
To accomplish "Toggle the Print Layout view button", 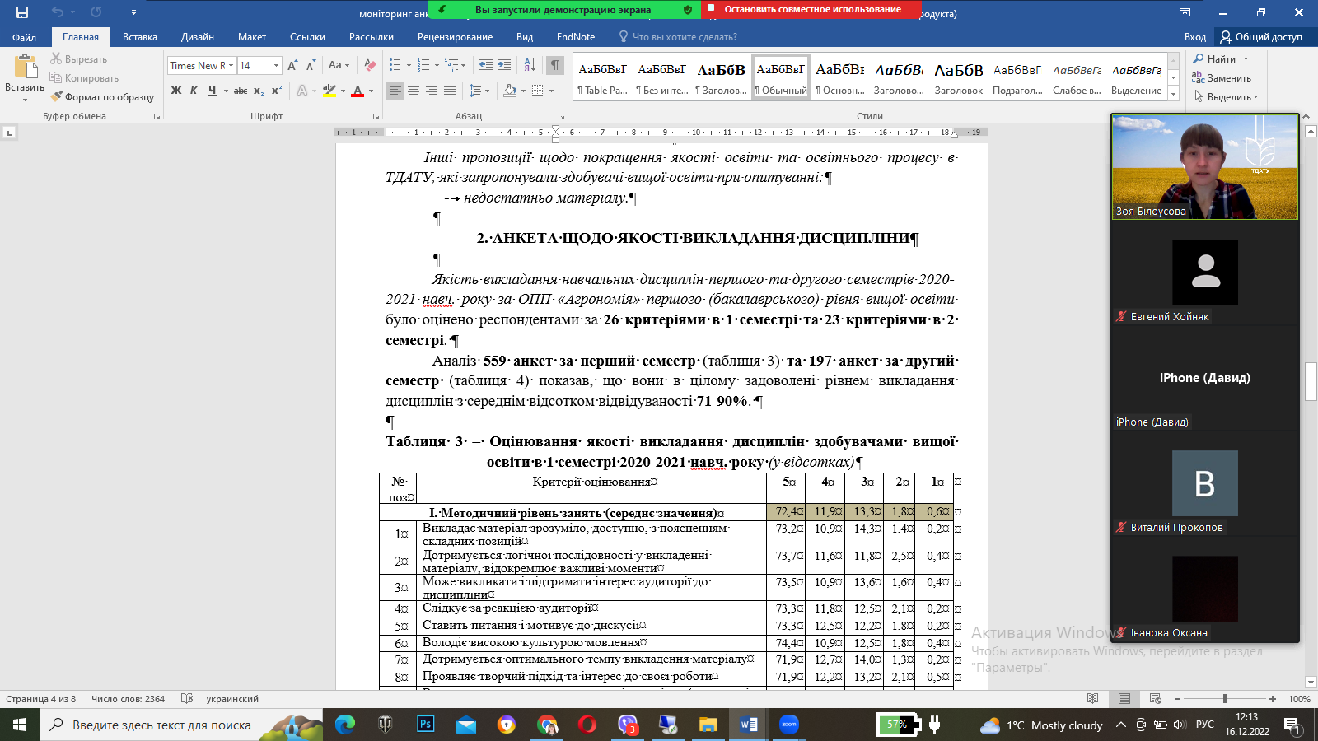I will click(x=1124, y=698).
